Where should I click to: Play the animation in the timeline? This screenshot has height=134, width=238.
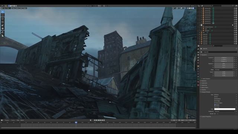tap(100, 120)
